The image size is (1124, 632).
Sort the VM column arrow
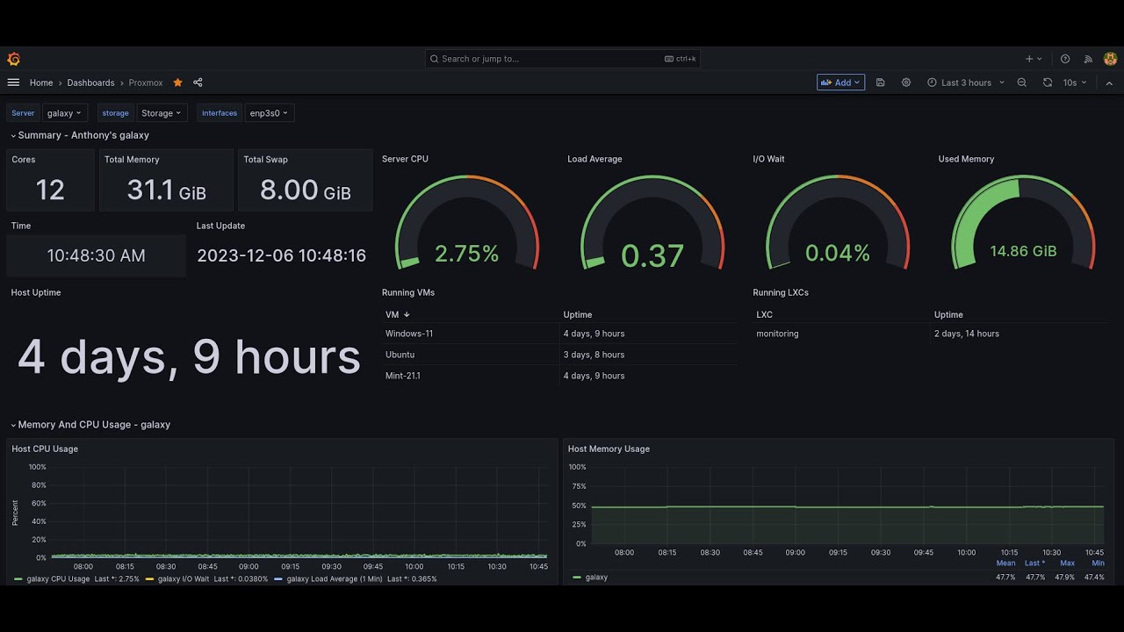(407, 314)
